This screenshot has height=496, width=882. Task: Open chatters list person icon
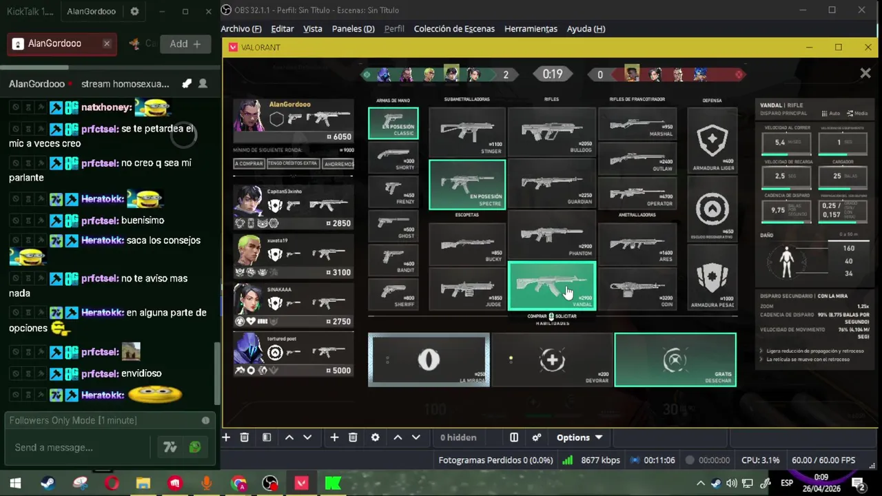click(x=203, y=83)
